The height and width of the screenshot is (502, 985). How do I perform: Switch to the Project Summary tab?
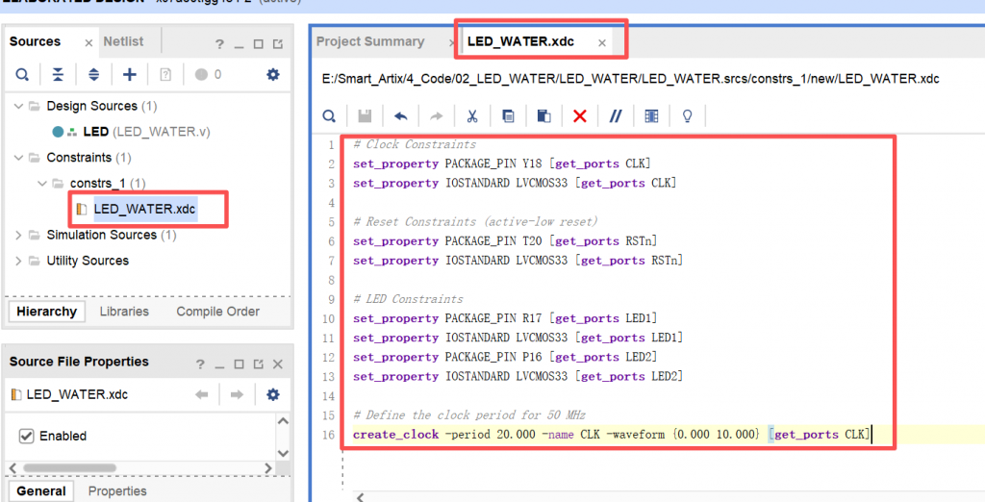370,42
